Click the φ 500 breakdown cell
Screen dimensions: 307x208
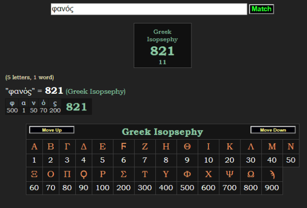tap(12, 107)
